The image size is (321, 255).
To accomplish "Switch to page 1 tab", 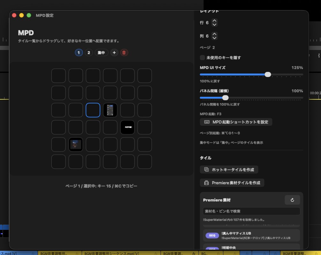I will tap(79, 53).
